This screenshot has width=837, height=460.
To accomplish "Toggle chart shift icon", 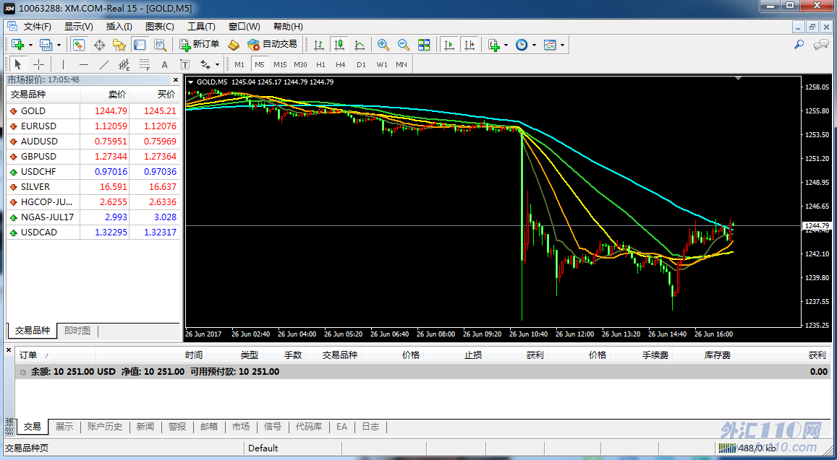I will point(470,45).
